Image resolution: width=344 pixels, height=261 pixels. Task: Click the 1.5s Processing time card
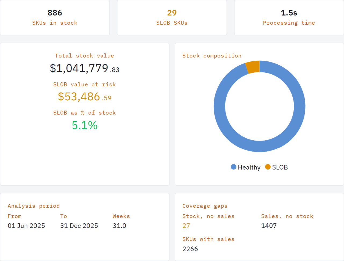coord(289,17)
